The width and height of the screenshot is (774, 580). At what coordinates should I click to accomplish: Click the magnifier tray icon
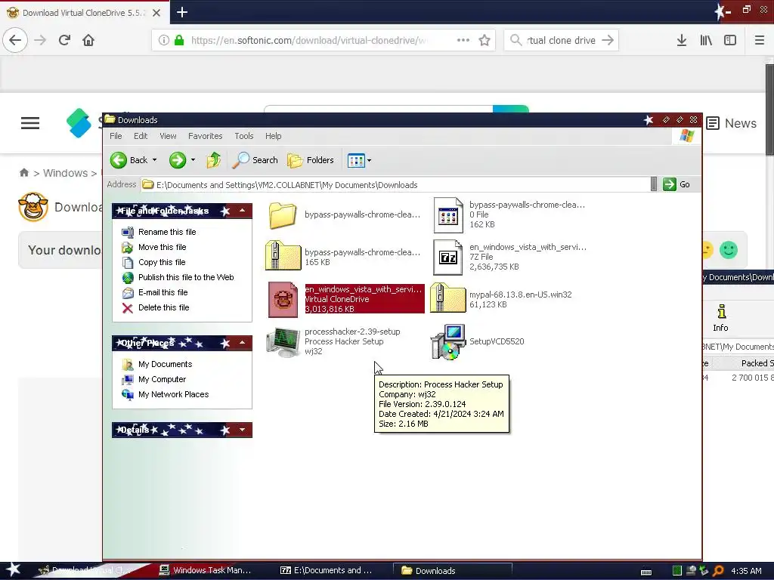click(x=718, y=571)
